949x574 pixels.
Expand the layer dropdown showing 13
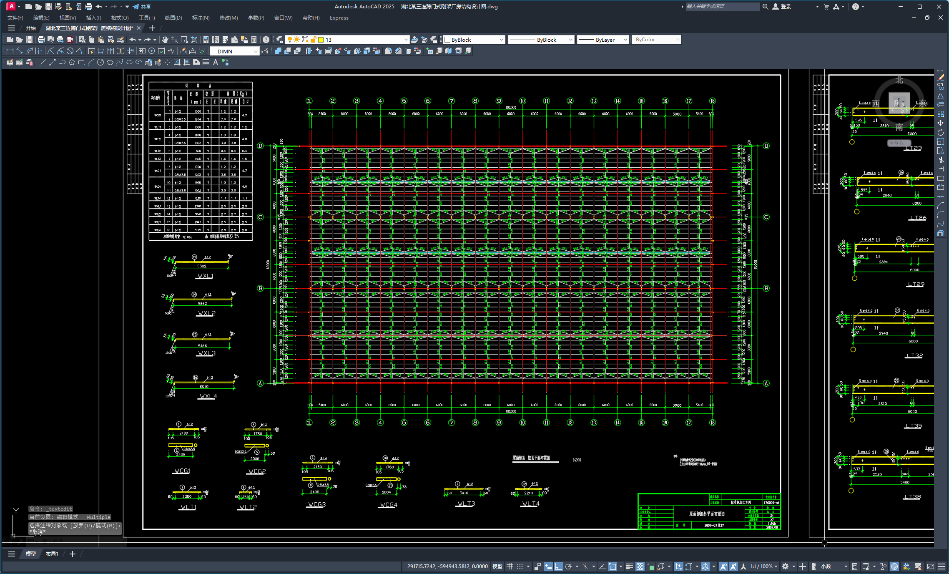[x=406, y=40]
